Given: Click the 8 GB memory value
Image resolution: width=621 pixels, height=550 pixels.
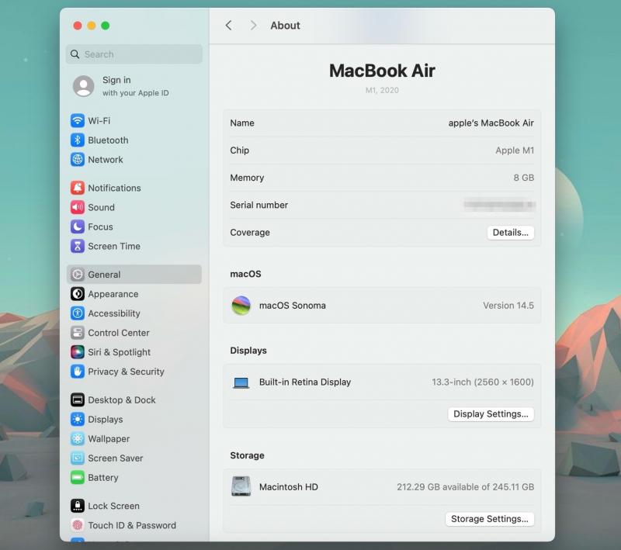Looking at the screenshot, I should point(523,178).
